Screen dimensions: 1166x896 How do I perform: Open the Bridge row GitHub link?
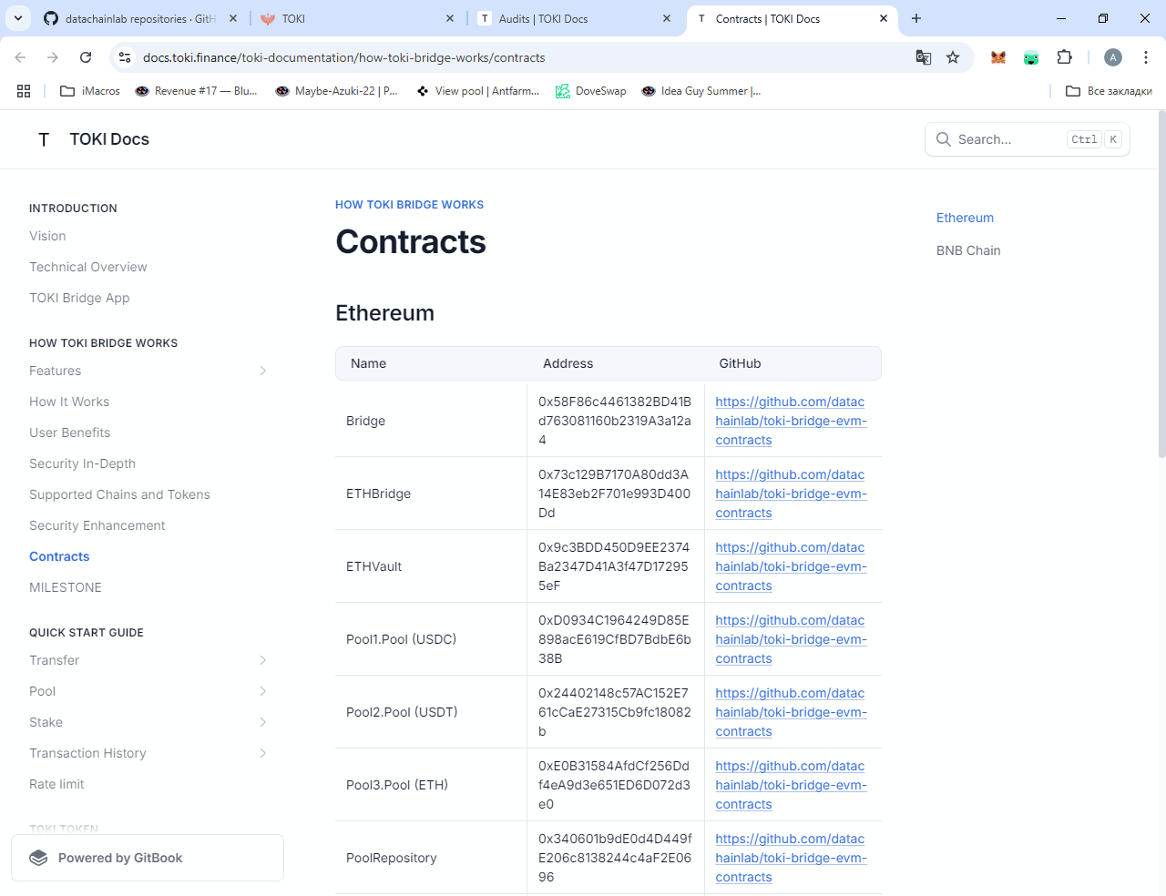tap(791, 421)
